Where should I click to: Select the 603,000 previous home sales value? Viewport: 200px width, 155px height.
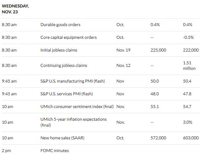(191, 138)
